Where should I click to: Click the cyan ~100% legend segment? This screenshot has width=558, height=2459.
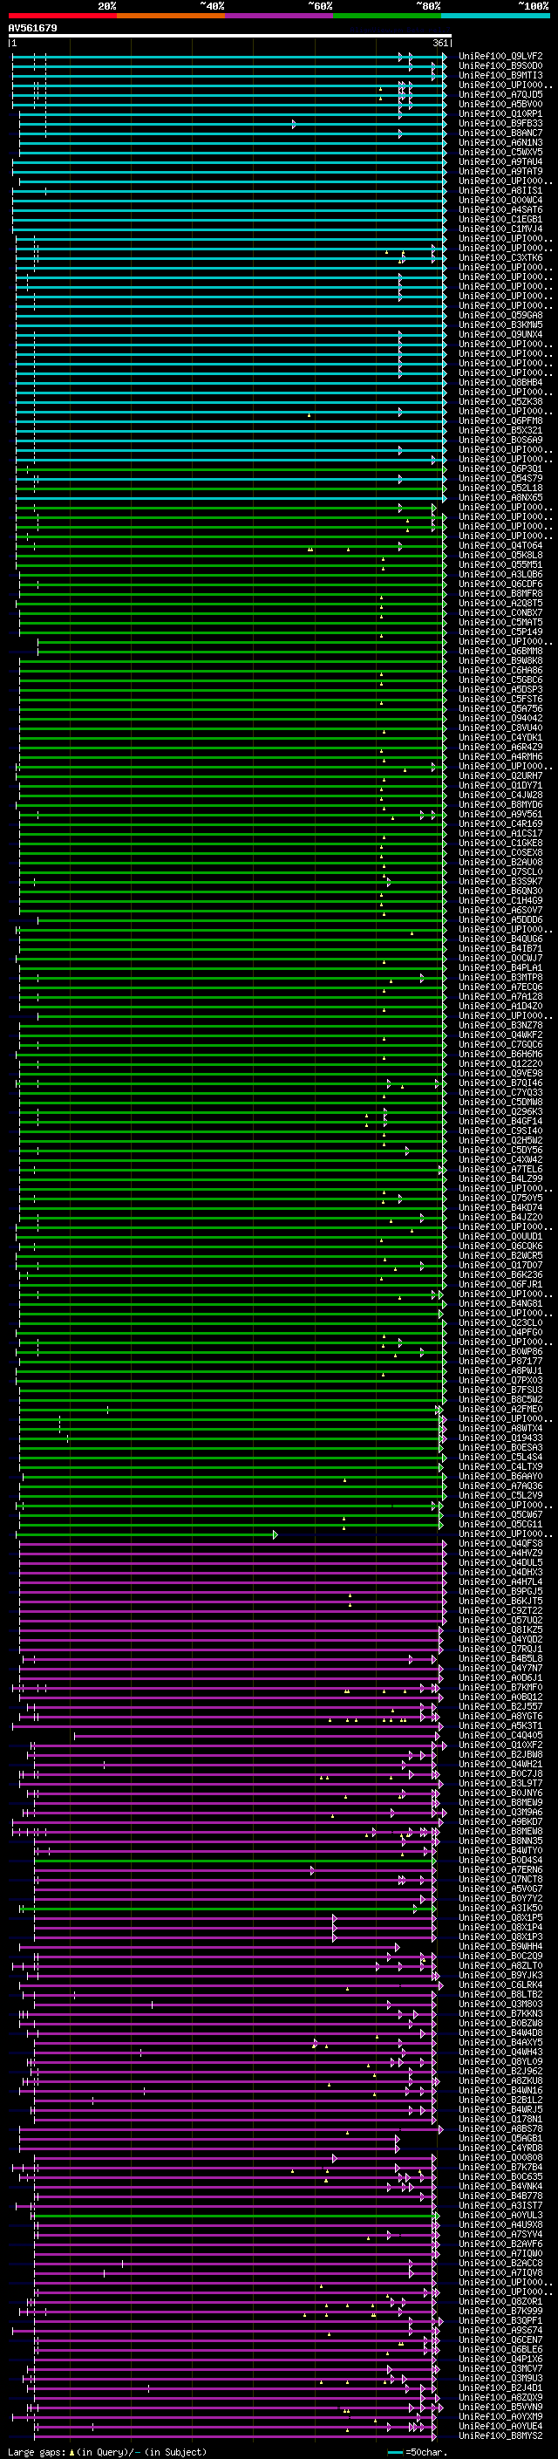pos(496,16)
